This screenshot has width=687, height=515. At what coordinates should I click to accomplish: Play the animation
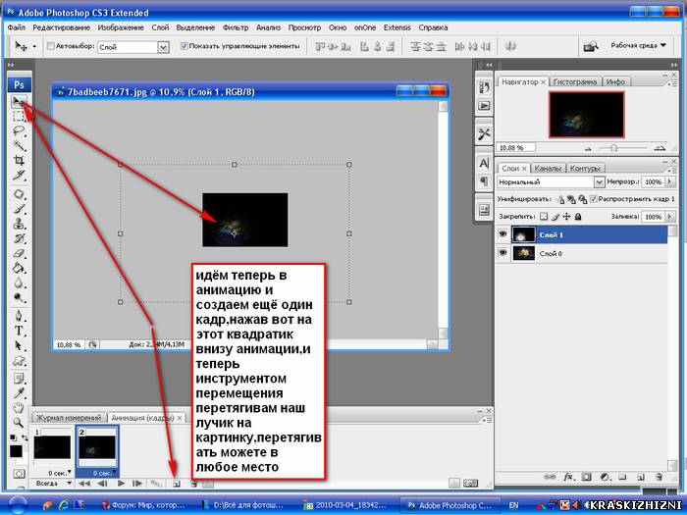121,484
